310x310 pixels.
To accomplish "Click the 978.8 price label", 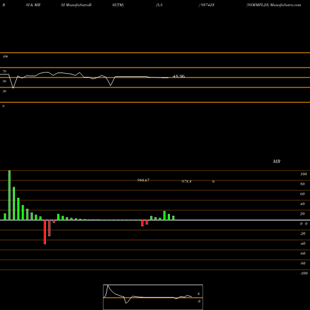I will pos(187,182).
